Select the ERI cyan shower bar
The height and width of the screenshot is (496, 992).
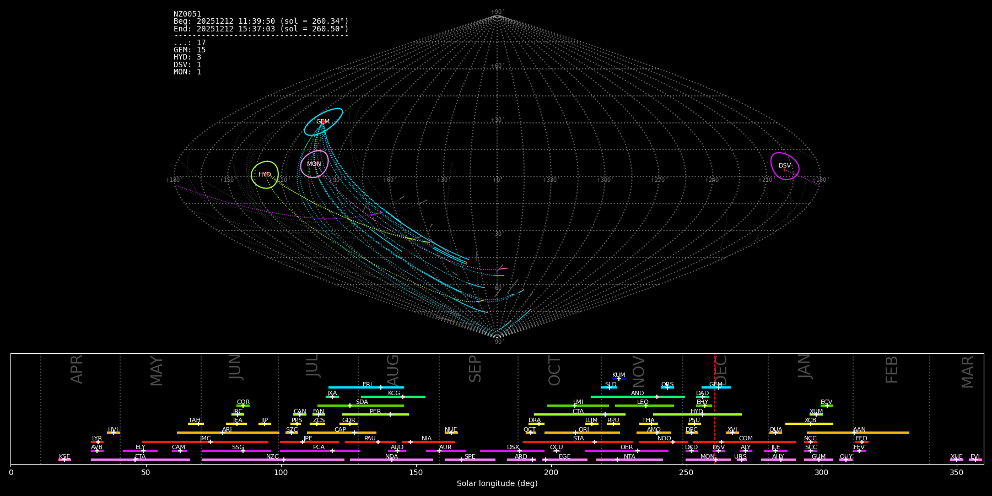coord(366,387)
